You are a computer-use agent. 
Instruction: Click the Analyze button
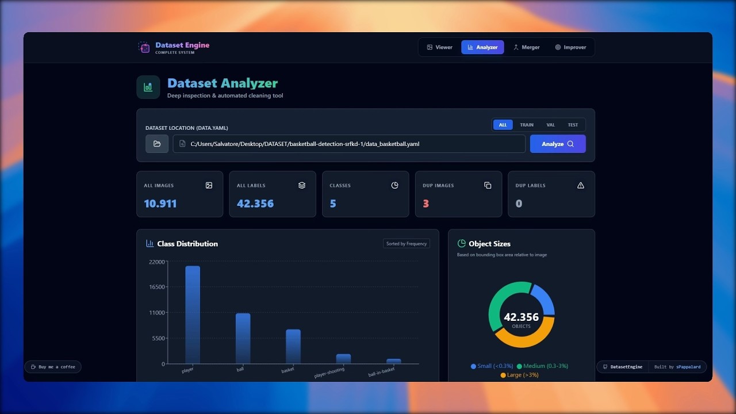(557, 144)
